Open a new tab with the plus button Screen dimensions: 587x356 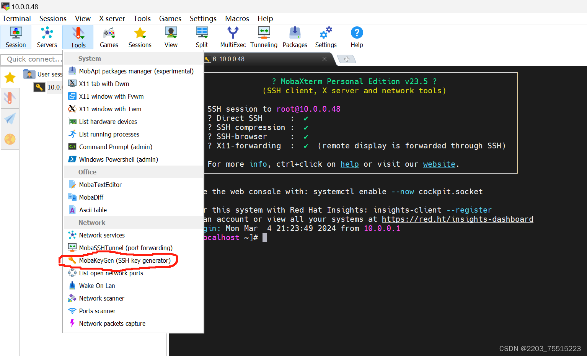(347, 59)
